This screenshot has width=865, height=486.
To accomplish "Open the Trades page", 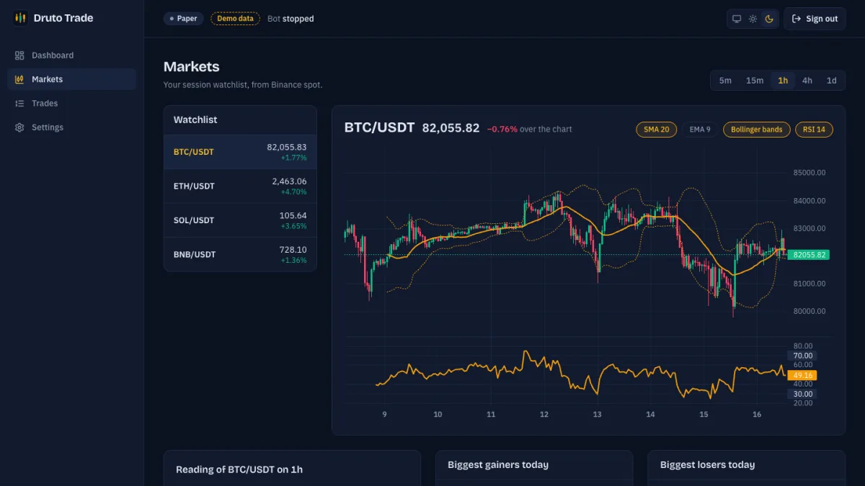I will (x=72, y=104).
